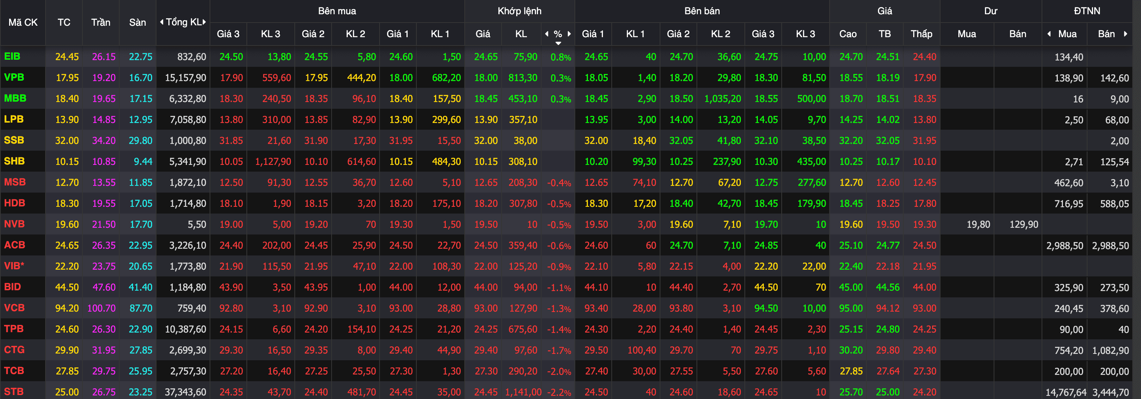Open the EIB stock symbol
1141x399 pixels.
click(x=12, y=56)
